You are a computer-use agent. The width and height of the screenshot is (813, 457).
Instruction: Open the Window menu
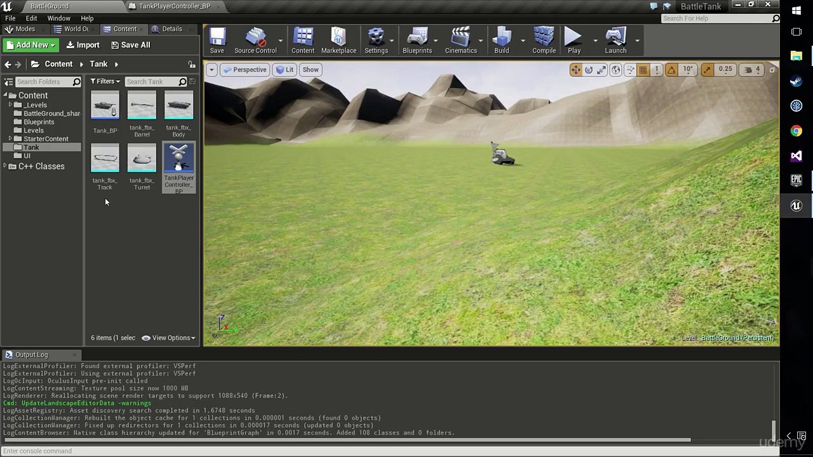[58, 18]
